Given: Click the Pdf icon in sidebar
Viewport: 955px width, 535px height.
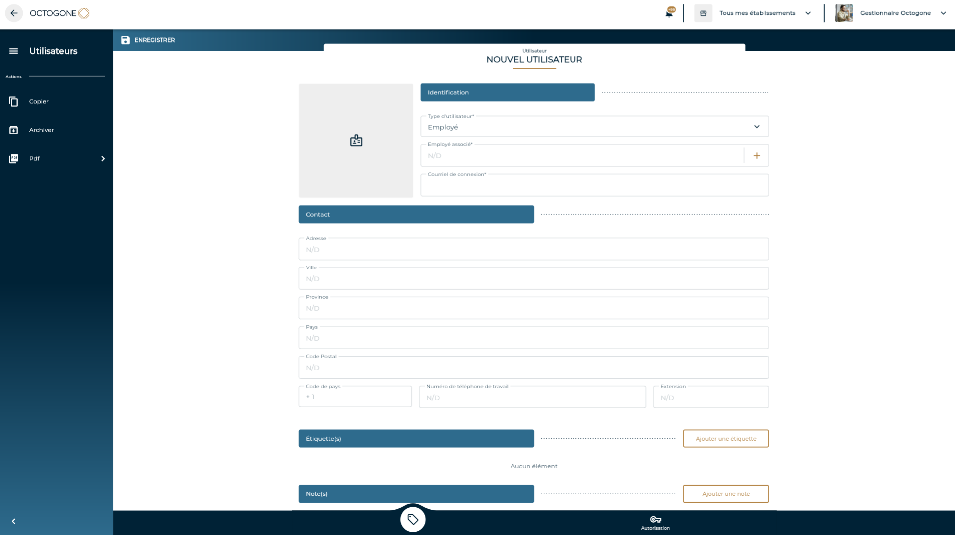Looking at the screenshot, I should click(13, 159).
